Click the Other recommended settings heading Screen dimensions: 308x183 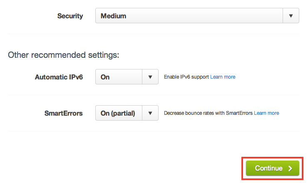click(63, 55)
